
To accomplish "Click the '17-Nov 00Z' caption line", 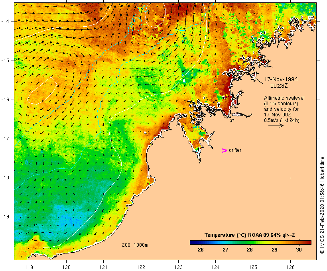I will 278,115.
